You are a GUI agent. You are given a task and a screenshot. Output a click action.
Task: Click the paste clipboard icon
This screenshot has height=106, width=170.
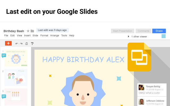(27, 44)
